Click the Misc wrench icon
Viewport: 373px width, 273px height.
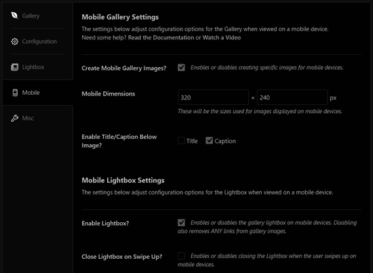pos(14,118)
